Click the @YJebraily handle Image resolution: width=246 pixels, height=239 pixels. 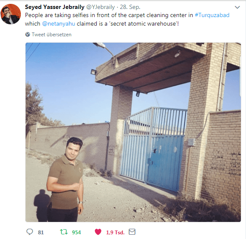(101, 7)
